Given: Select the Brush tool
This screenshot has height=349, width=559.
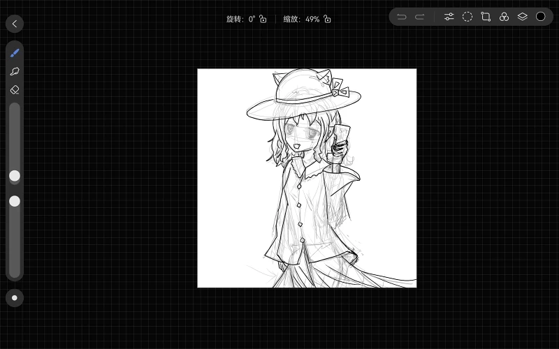Looking at the screenshot, I should coord(15,53).
